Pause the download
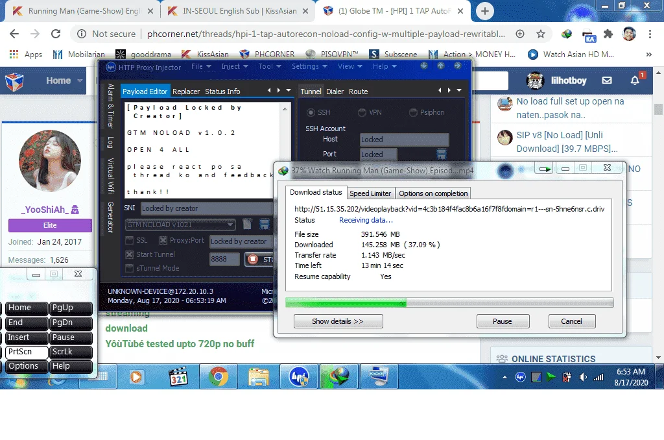 [503, 321]
